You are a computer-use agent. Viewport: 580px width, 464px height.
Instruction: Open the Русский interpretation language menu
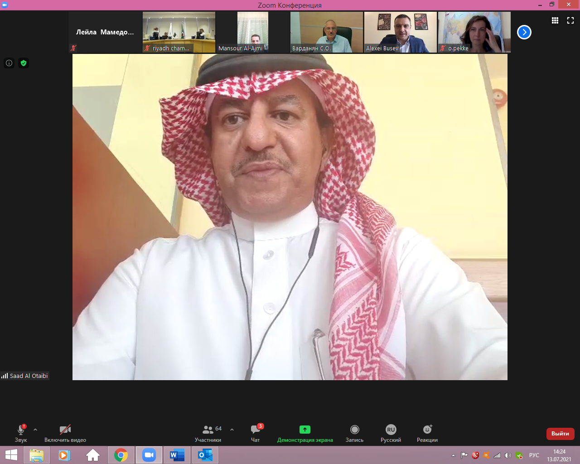click(x=391, y=433)
